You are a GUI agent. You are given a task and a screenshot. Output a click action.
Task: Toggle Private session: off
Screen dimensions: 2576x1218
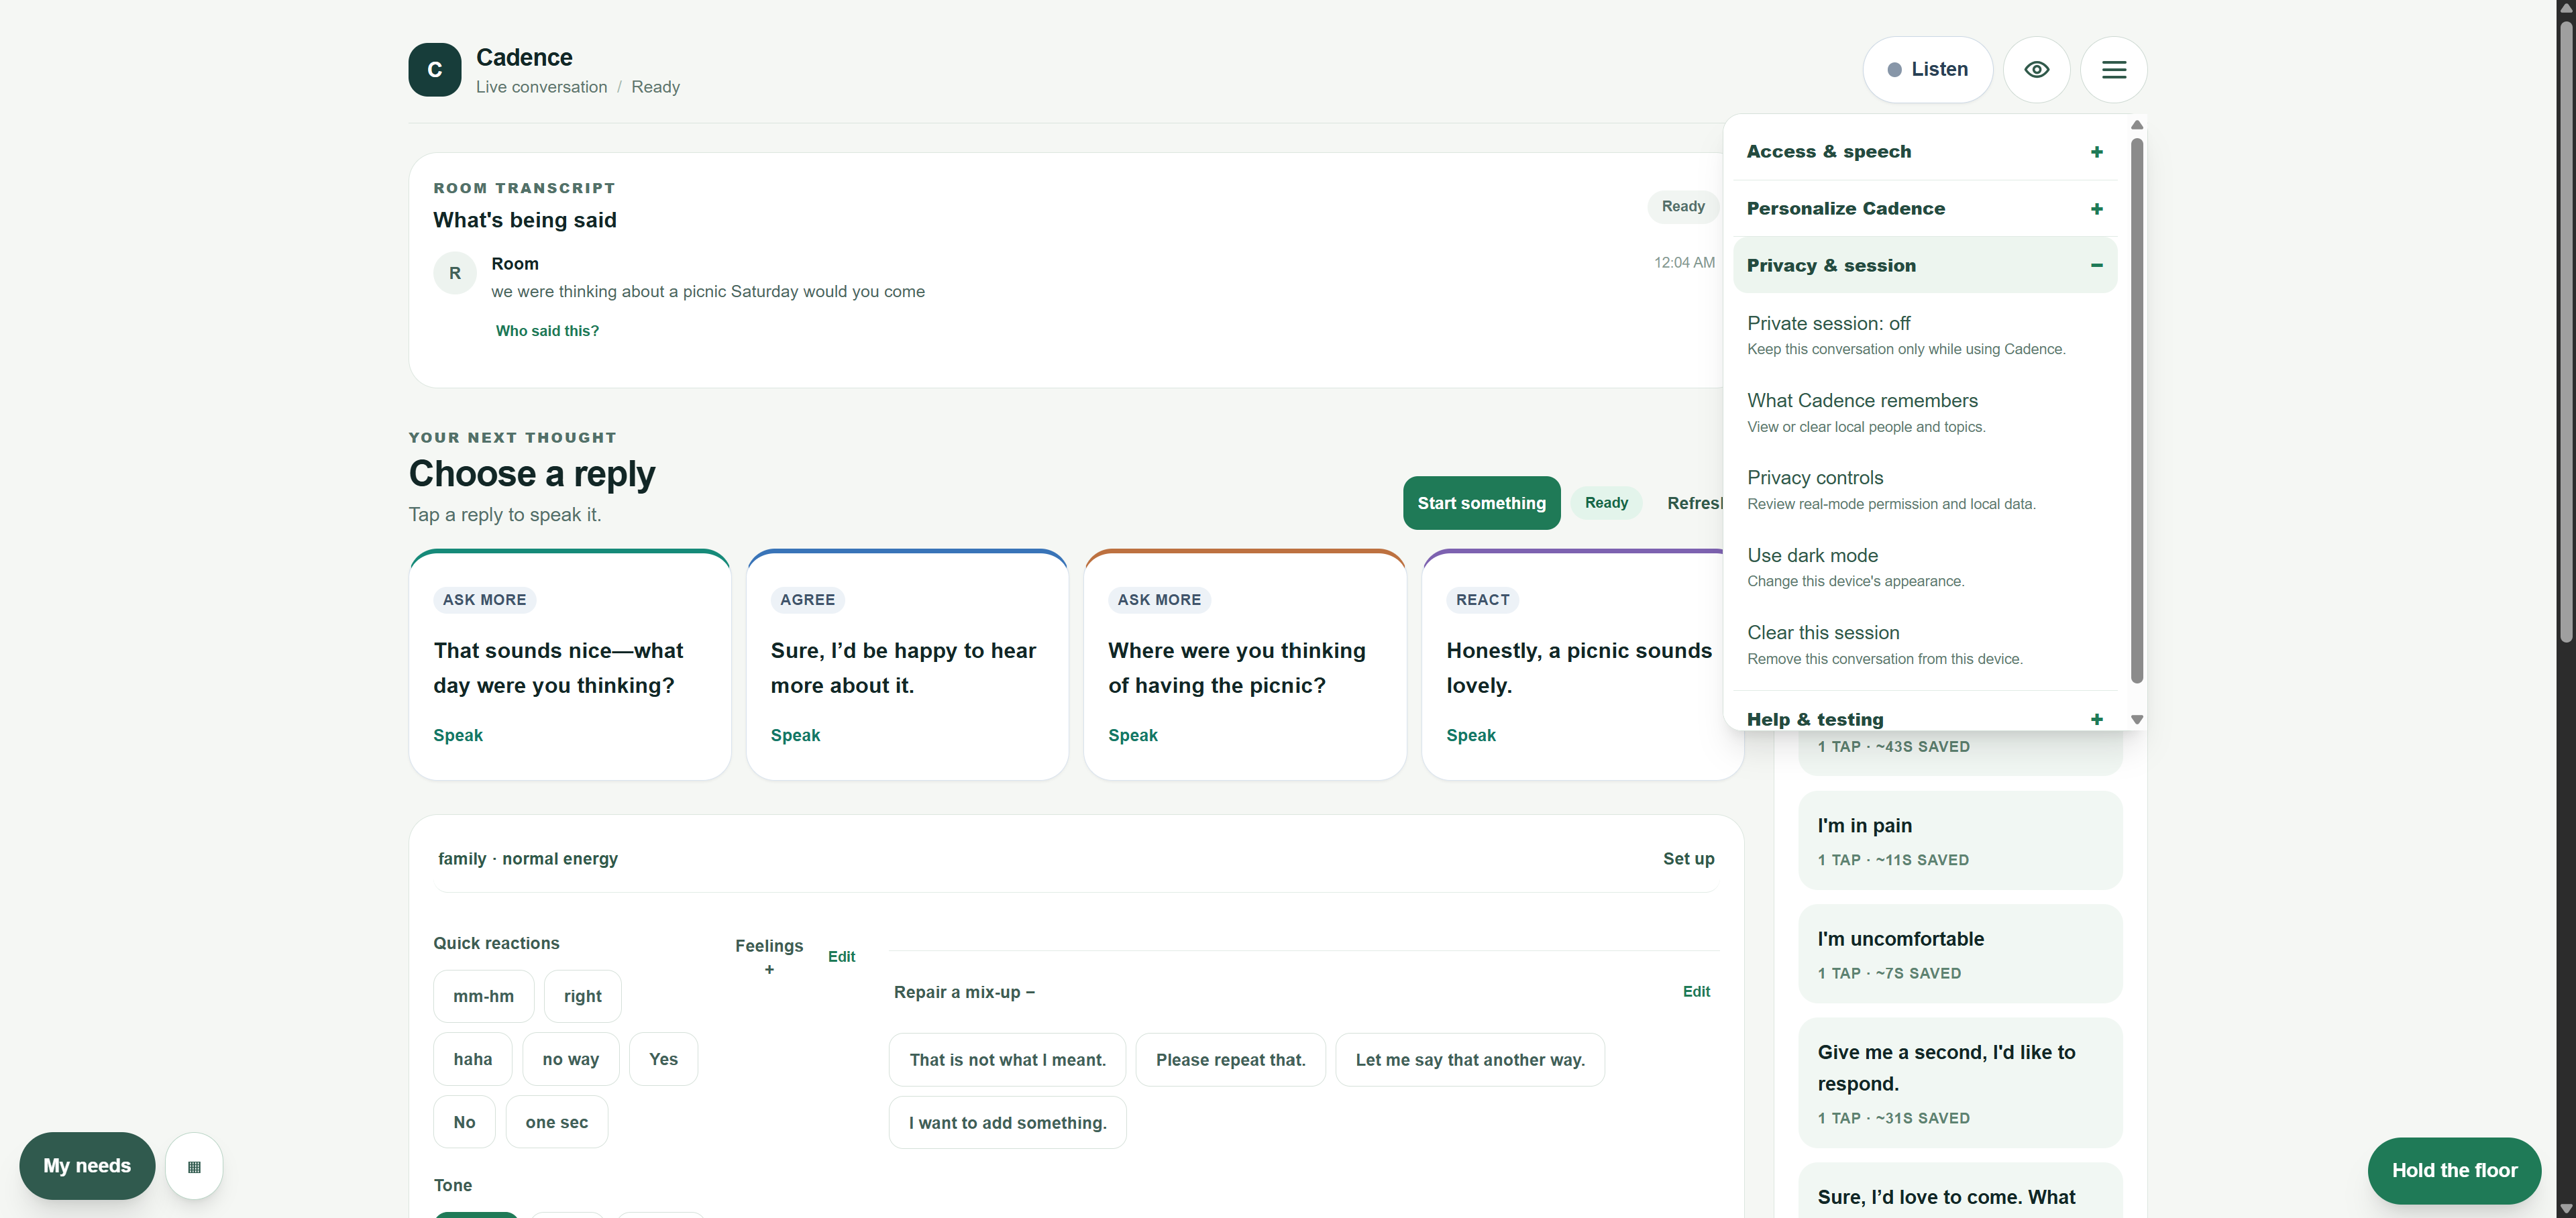1925,335
